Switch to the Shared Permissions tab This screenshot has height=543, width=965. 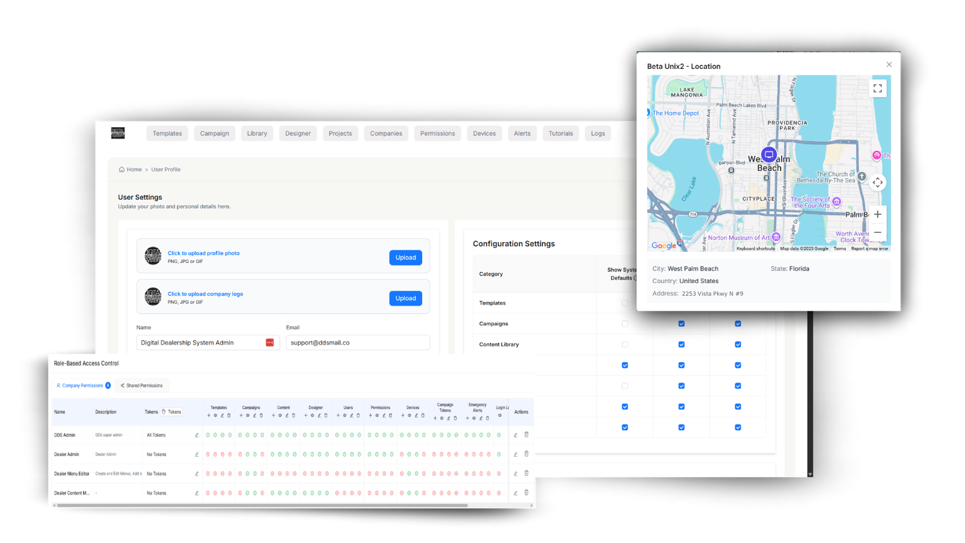point(142,386)
